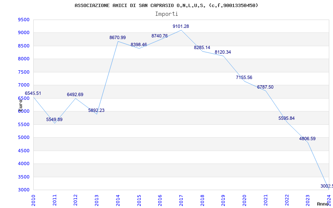Click x-axis year 2022
The height and width of the screenshot is (208, 333).
[x=287, y=201]
